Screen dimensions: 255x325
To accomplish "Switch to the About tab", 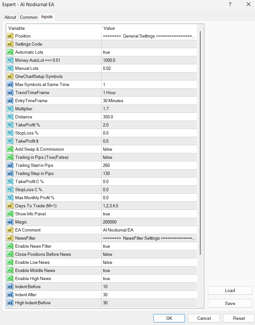I will coord(10,17).
